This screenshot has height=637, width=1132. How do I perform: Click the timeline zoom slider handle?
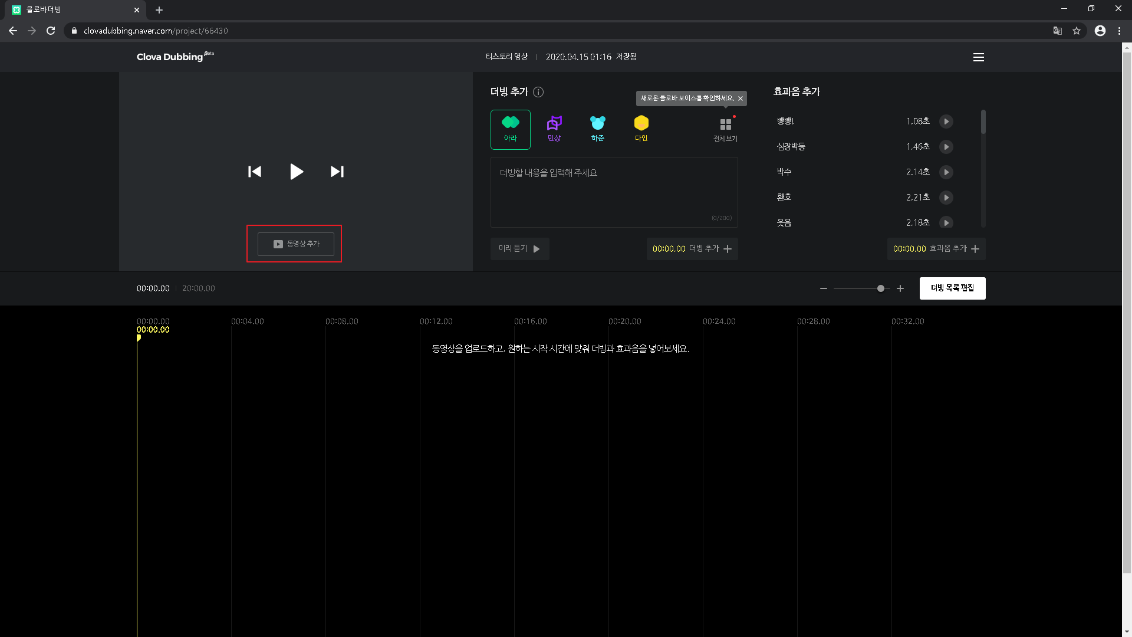(881, 288)
